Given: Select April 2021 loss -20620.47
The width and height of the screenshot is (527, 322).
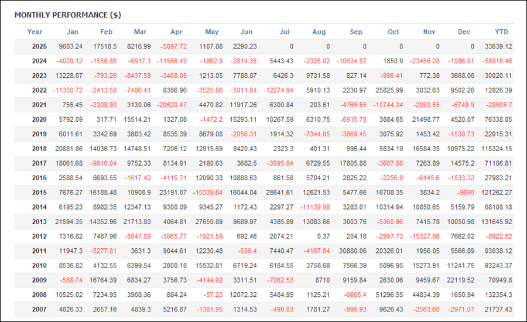Looking at the screenshot, I should [x=172, y=105].
